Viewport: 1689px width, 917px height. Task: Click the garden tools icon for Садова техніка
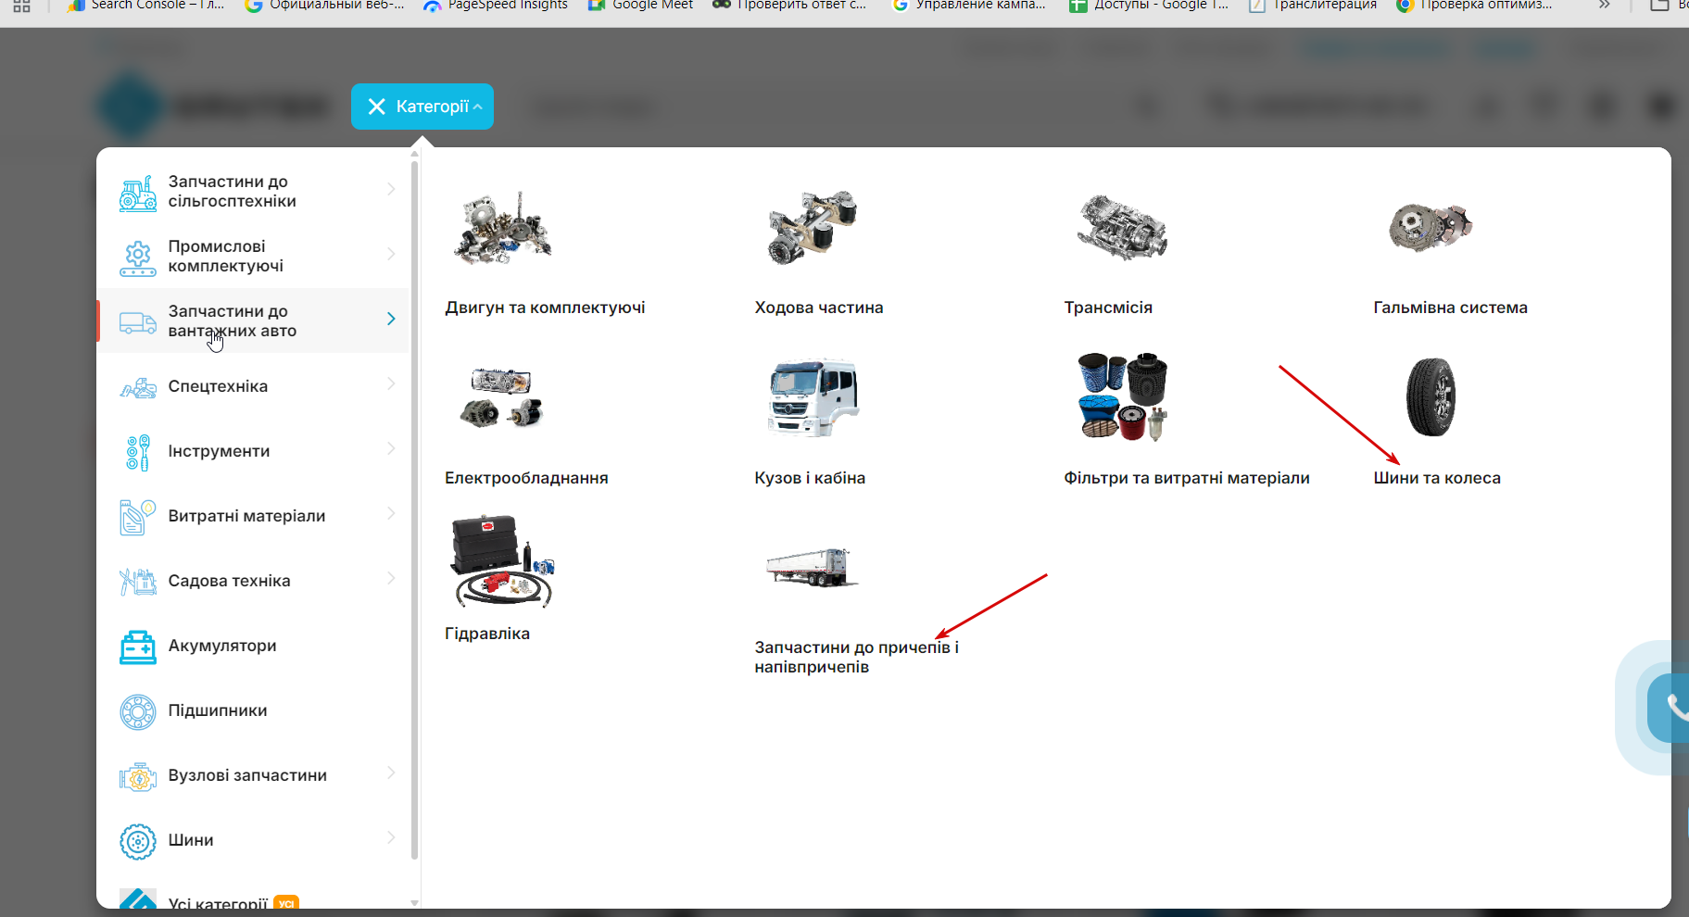coord(138,582)
